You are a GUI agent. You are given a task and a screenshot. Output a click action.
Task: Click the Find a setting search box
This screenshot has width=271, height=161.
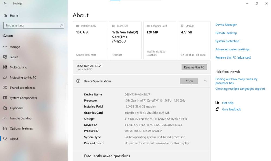(34, 25)
